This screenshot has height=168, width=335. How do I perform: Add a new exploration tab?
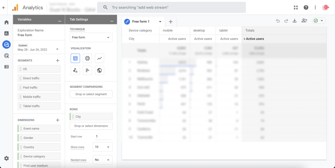pos(170,22)
